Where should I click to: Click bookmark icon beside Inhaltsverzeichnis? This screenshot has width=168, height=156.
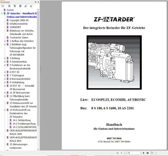pyautogui.click(x=8, y=24)
